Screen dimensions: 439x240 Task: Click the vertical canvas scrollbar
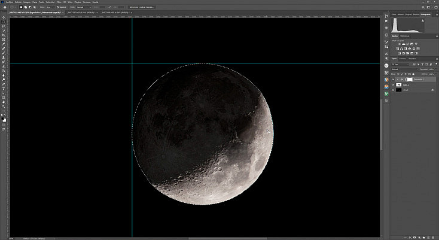pos(382,123)
